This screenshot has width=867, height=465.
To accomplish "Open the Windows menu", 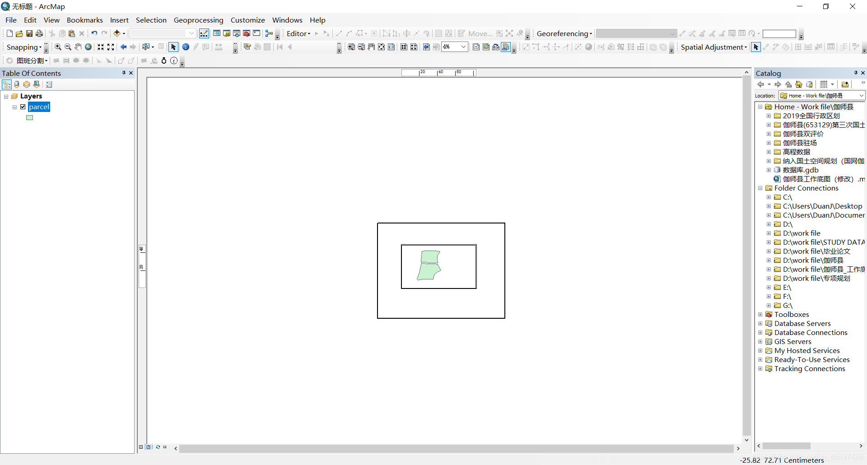I will point(287,20).
